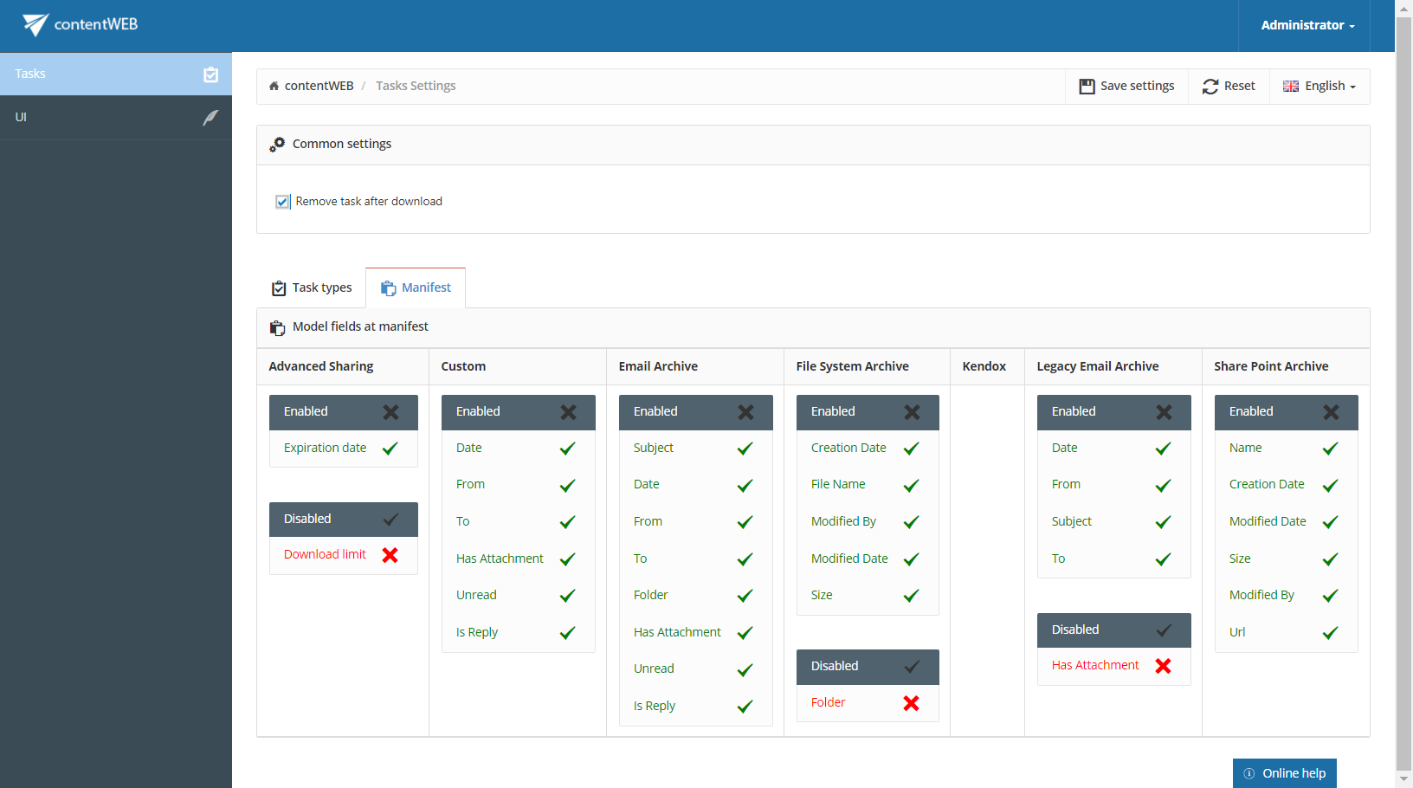Open the Administrator user dropdown

pos(1307,25)
